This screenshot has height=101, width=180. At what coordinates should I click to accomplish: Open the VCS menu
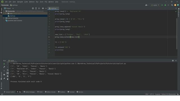coord(46,2)
